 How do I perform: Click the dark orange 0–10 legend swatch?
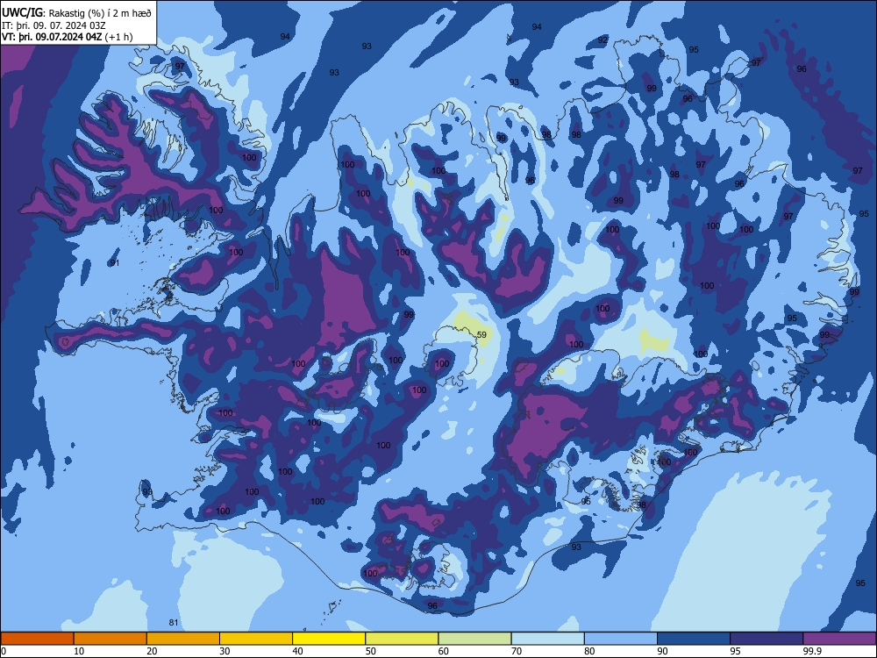(37, 639)
